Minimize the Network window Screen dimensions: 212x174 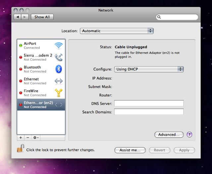(22, 10)
